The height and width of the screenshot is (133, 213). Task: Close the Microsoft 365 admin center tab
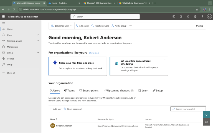(44, 3)
